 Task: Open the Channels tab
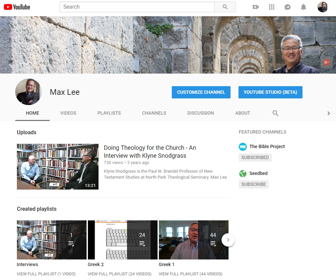[x=154, y=113]
